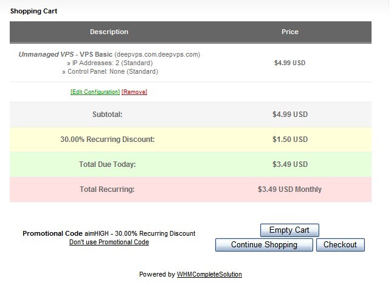Proceed with the Checkout button

pyautogui.click(x=340, y=245)
